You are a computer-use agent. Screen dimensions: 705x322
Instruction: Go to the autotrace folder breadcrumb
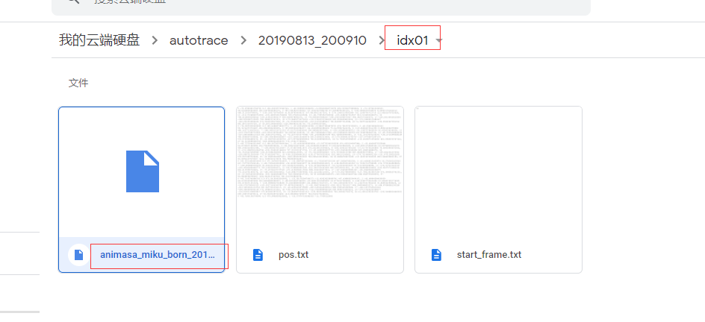(x=199, y=40)
